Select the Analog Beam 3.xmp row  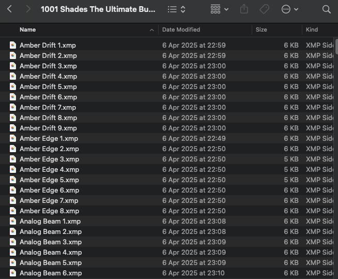coord(51,242)
